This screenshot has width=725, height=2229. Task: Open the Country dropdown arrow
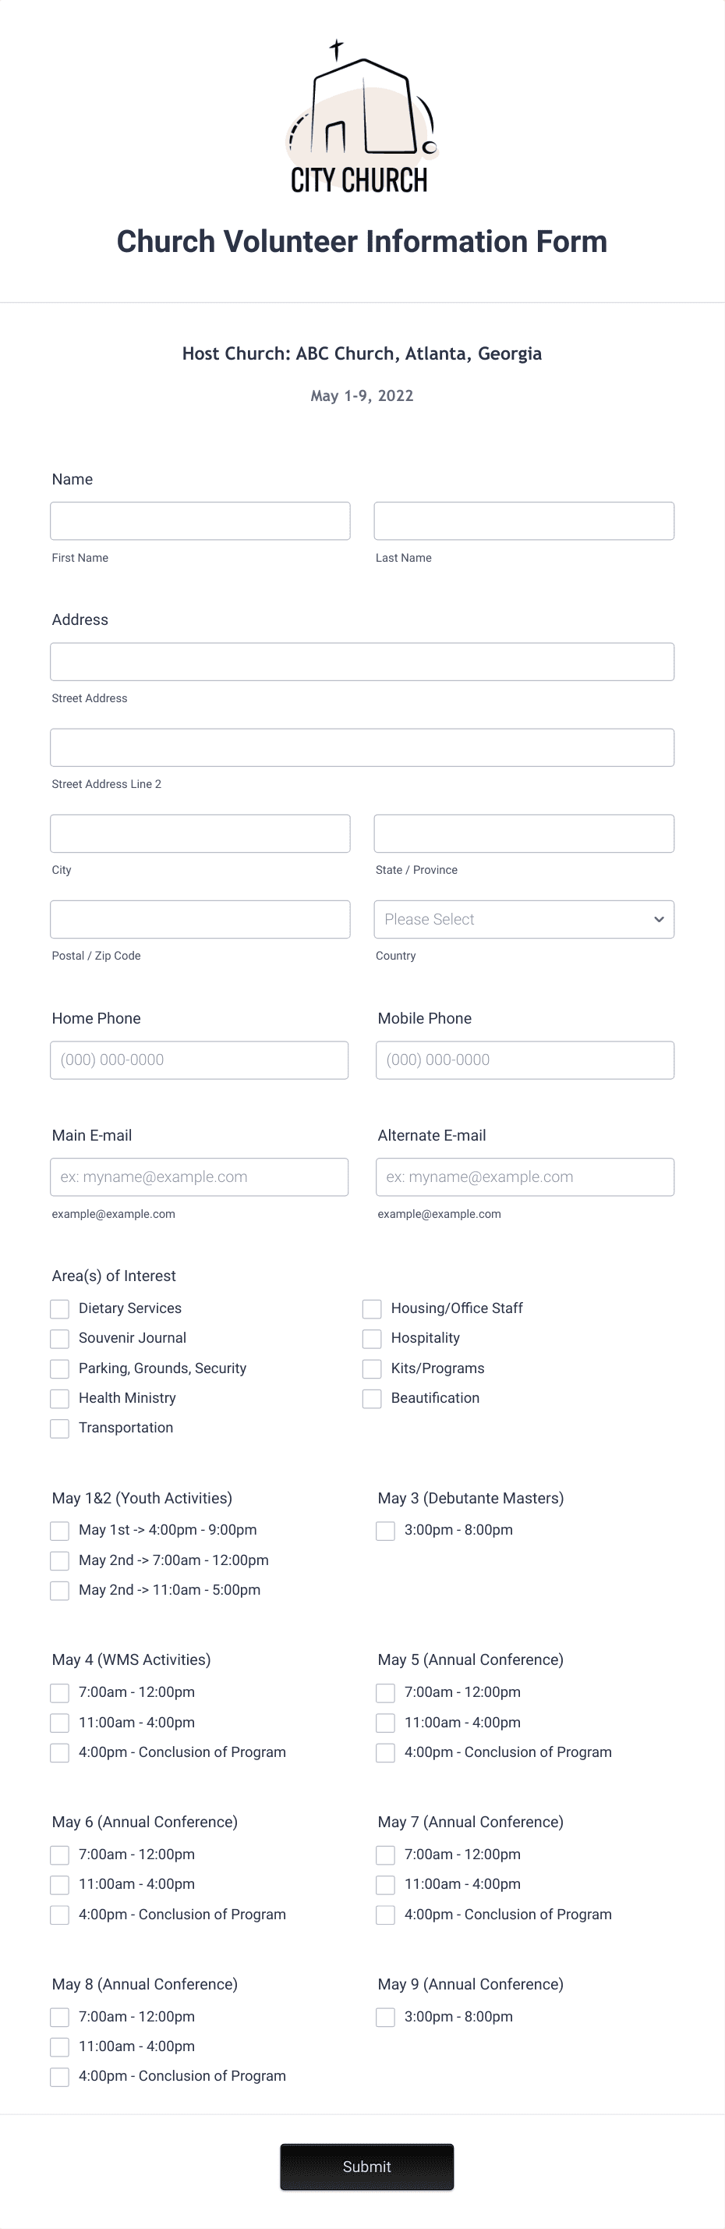(659, 919)
